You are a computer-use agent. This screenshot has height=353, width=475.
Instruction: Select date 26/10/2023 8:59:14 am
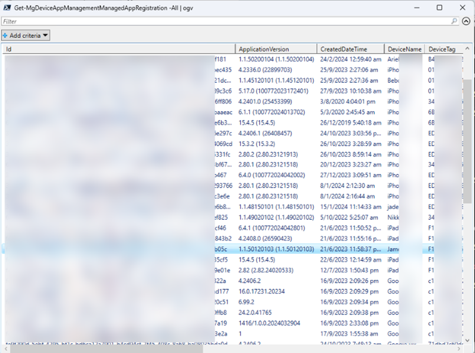click(x=351, y=154)
